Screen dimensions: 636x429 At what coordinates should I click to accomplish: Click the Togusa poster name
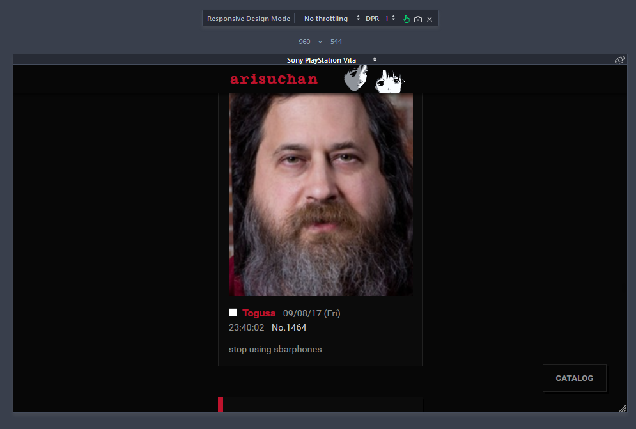click(x=259, y=313)
